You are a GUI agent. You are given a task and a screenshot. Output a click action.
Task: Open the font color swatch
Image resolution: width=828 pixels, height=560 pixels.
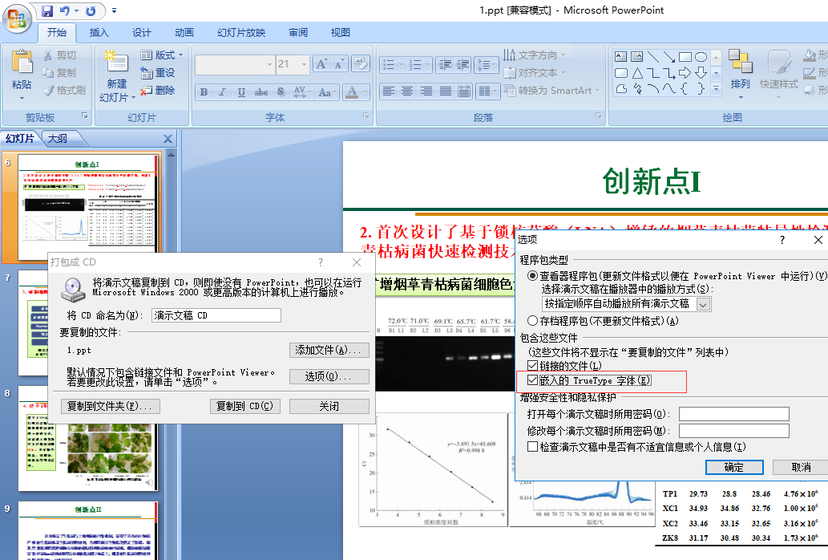coord(353,92)
